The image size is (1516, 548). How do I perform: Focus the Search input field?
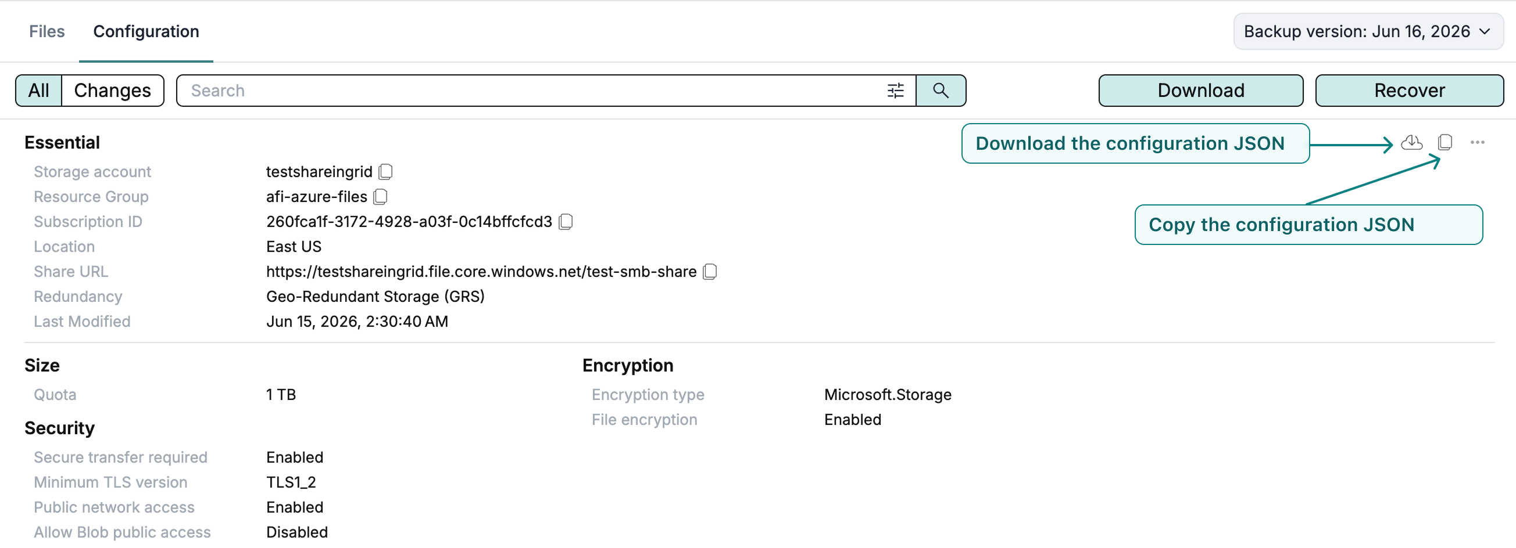pyautogui.click(x=530, y=91)
